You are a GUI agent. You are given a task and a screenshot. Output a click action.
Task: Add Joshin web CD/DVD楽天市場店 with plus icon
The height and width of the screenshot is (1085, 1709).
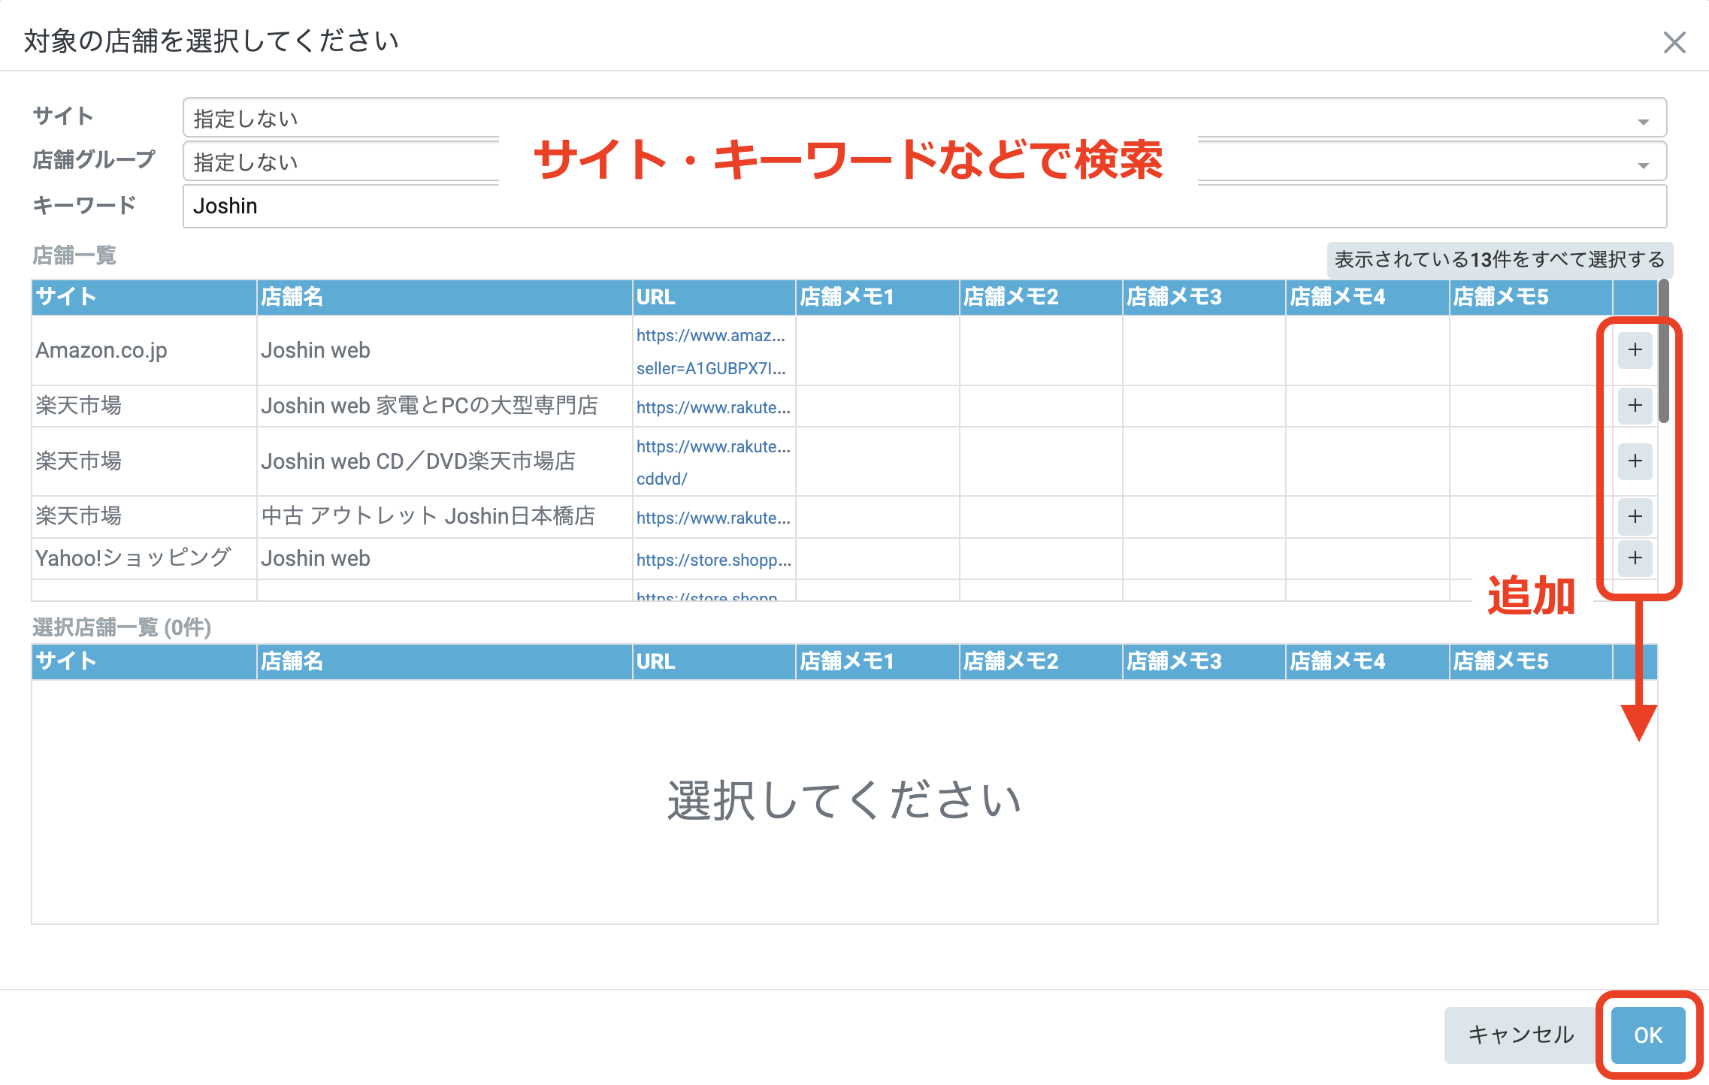pyautogui.click(x=1635, y=461)
